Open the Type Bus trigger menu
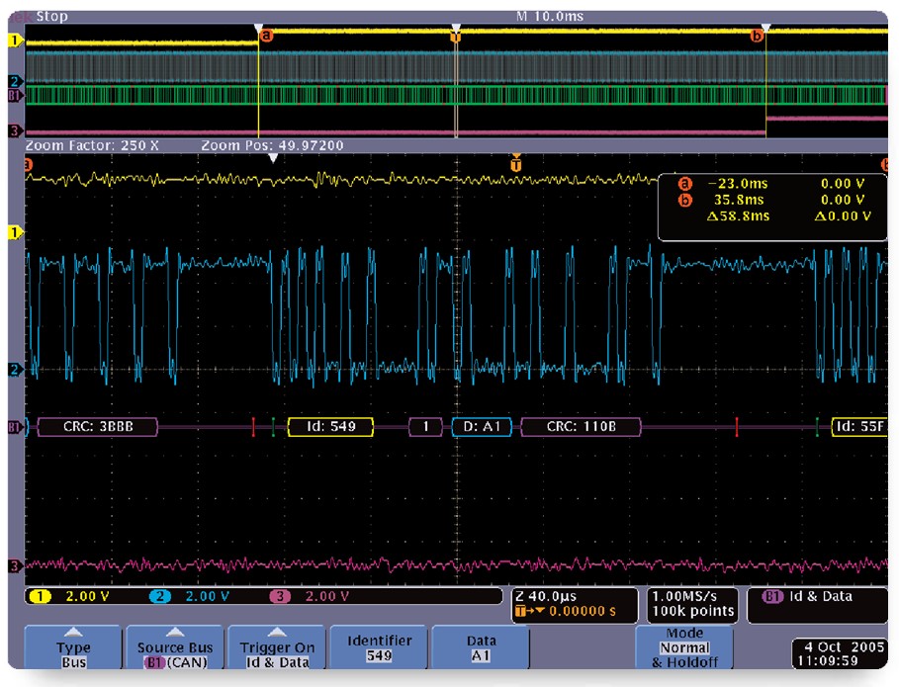The width and height of the screenshot is (899, 687). click(74, 647)
